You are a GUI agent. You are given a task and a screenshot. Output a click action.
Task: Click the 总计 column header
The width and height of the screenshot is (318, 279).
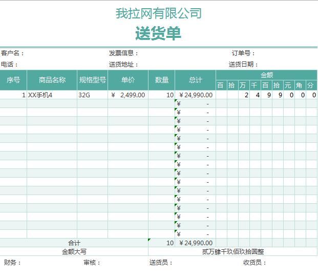(195, 80)
